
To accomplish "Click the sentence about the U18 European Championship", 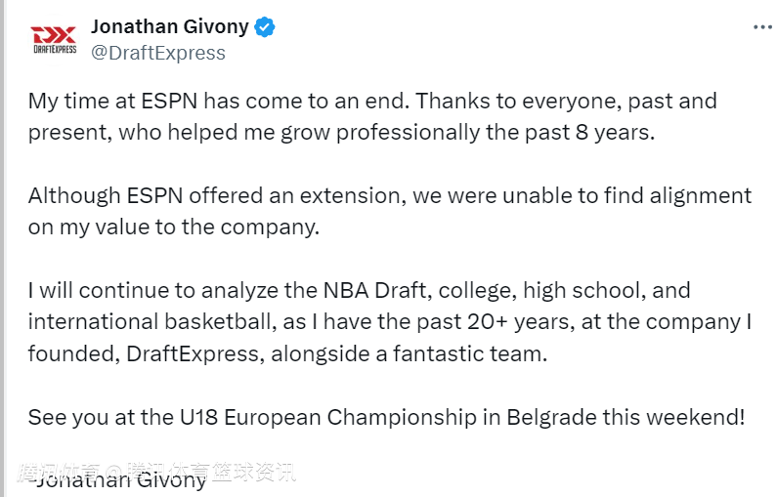I will 386,417.
